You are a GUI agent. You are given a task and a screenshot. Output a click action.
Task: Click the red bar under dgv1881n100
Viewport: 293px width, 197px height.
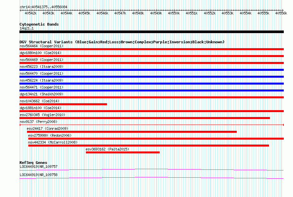[151, 111]
